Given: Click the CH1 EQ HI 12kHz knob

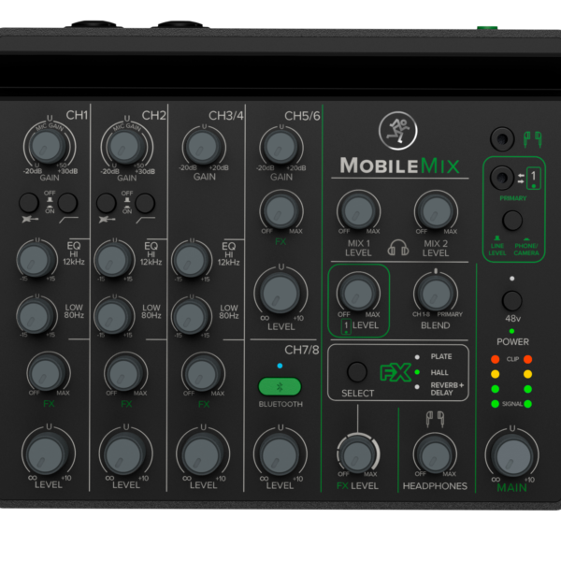Looking at the screenshot, I should (x=36, y=259).
